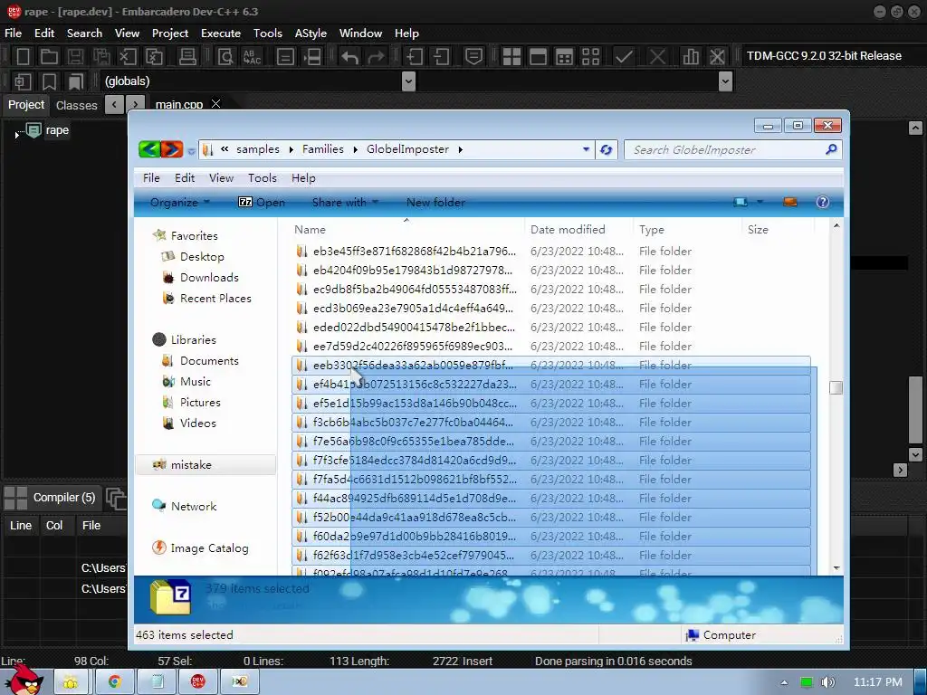Click the Change your view icon in Explorer
This screenshot has height=695, width=927.
[x=741, y=202]
